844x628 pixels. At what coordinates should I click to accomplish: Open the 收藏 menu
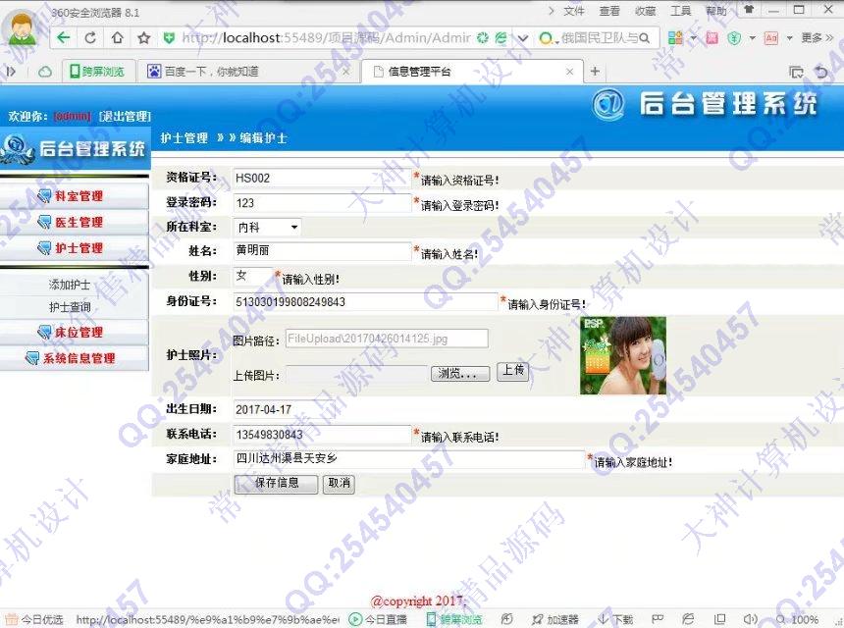click(646, 11)
